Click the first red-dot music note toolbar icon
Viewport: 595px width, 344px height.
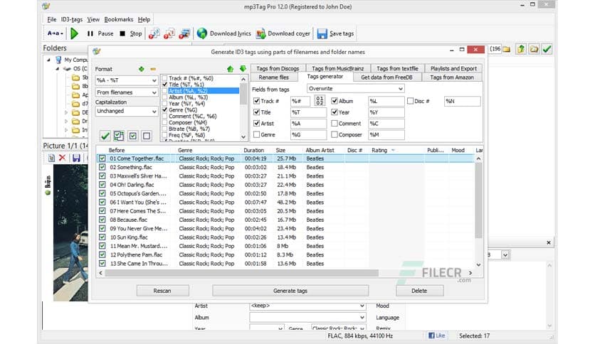(x=154, y=33)
